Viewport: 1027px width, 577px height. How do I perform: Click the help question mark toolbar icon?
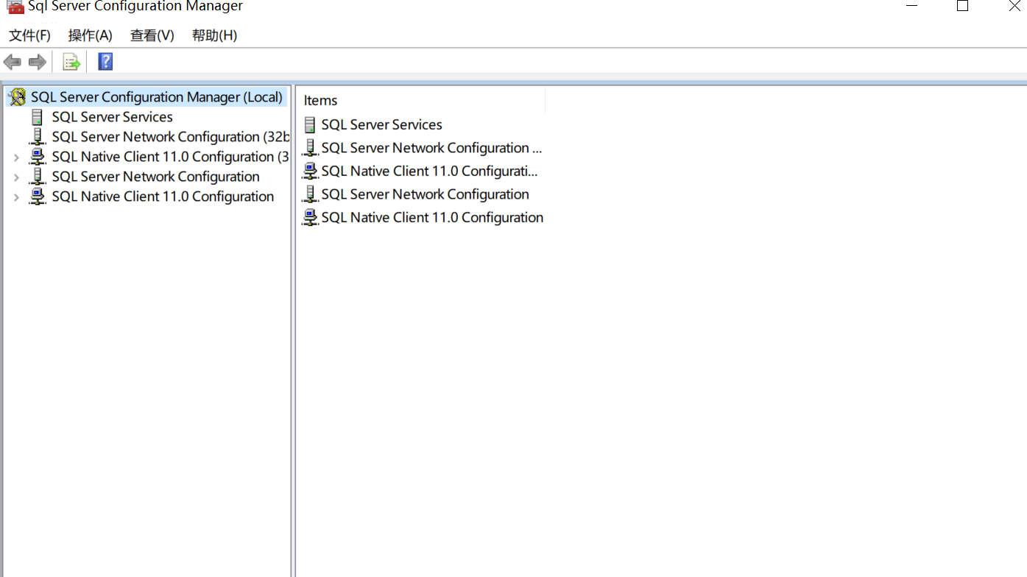click(105, 62)
